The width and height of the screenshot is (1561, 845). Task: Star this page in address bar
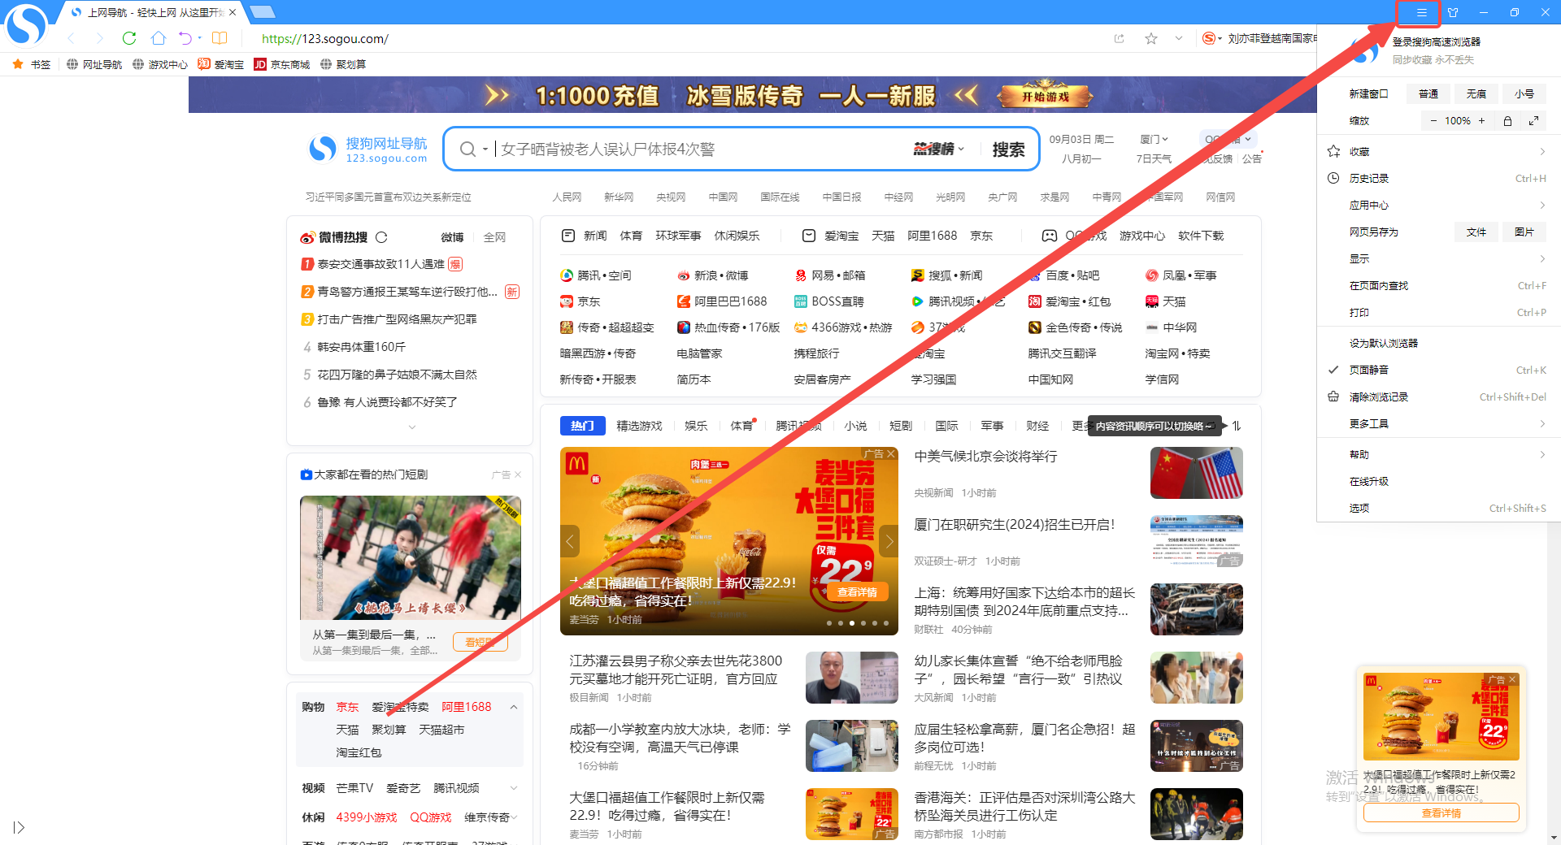coord(1151,38)
